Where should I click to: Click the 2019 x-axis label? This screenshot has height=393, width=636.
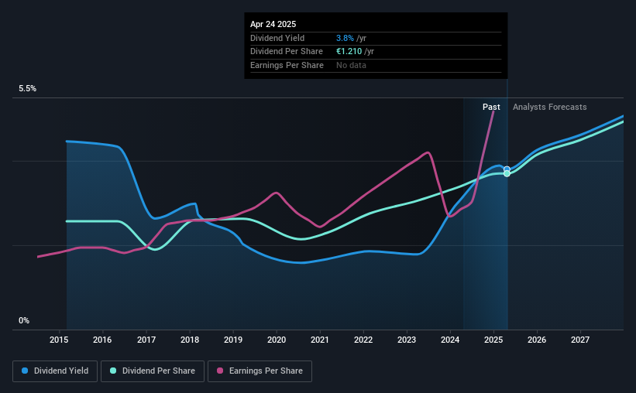(x=233, y=340)
